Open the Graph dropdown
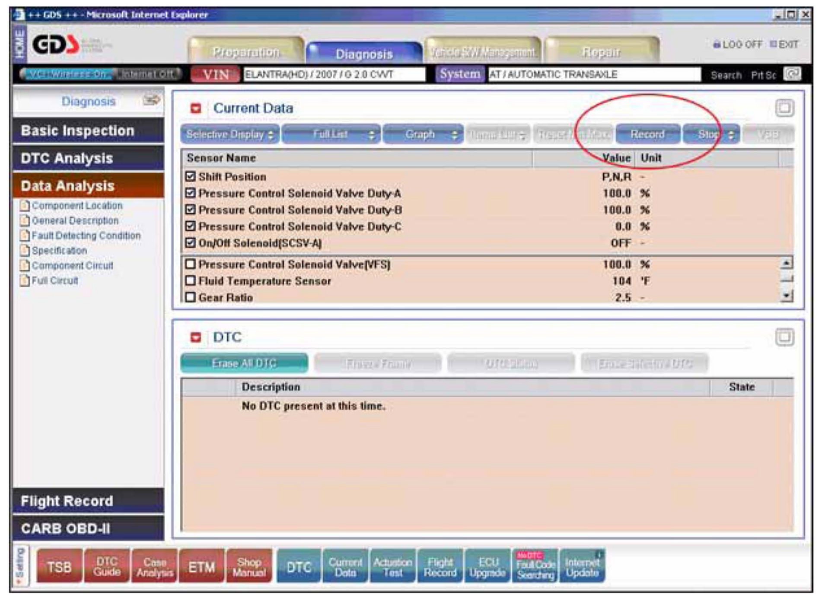The height and width of the screenshot is (602, 825). coord(423,134)
